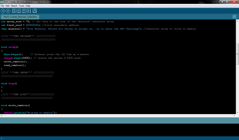Open the tab options arrow icon
Image resolution: width=239 pixels, height=140 pixels.
pyautogui.click(x=234, y=17)
